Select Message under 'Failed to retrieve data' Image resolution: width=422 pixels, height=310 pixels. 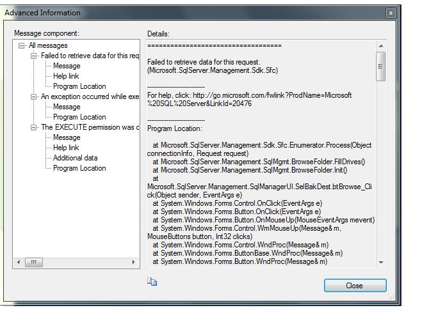pyautogui.click(x=67, y=66)
